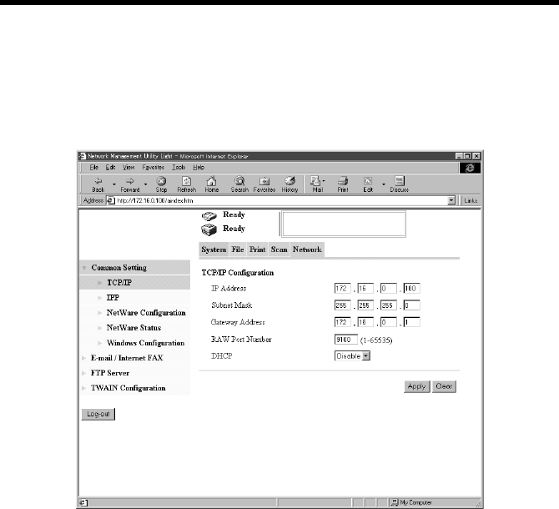Click the Edit toolbar icon

point(368,181)
